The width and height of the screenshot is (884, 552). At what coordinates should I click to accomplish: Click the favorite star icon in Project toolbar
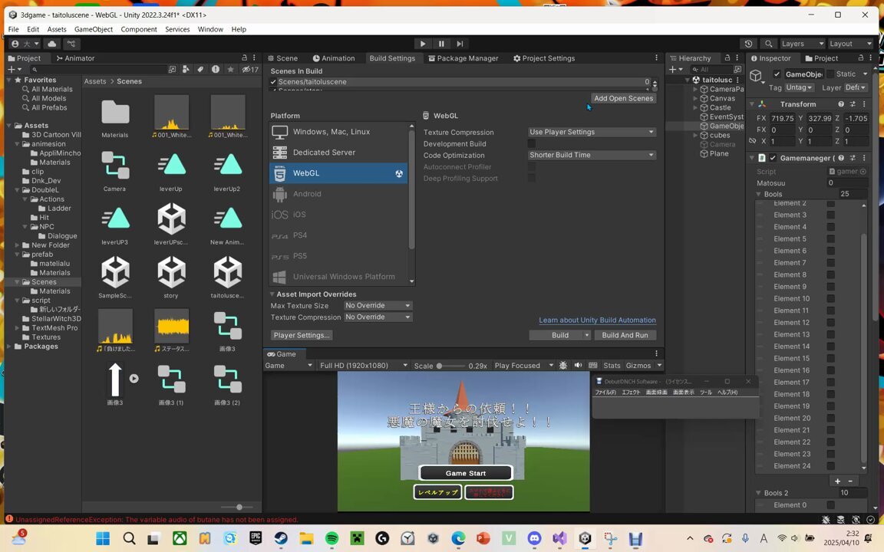(230, 69)
